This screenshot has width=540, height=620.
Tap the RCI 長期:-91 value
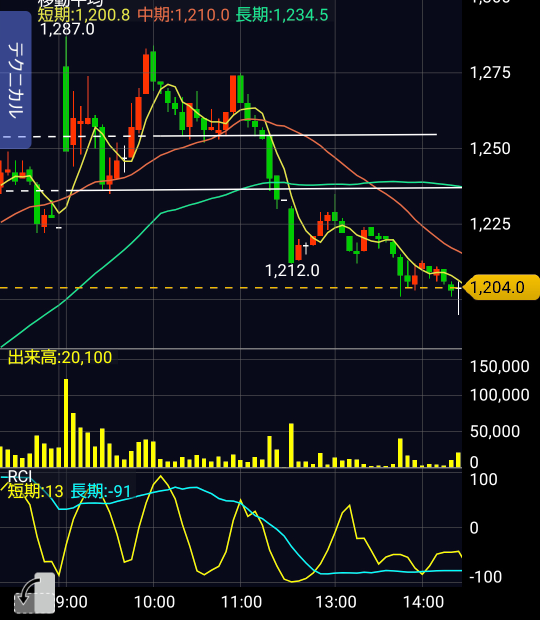click(x=101, y=491)
